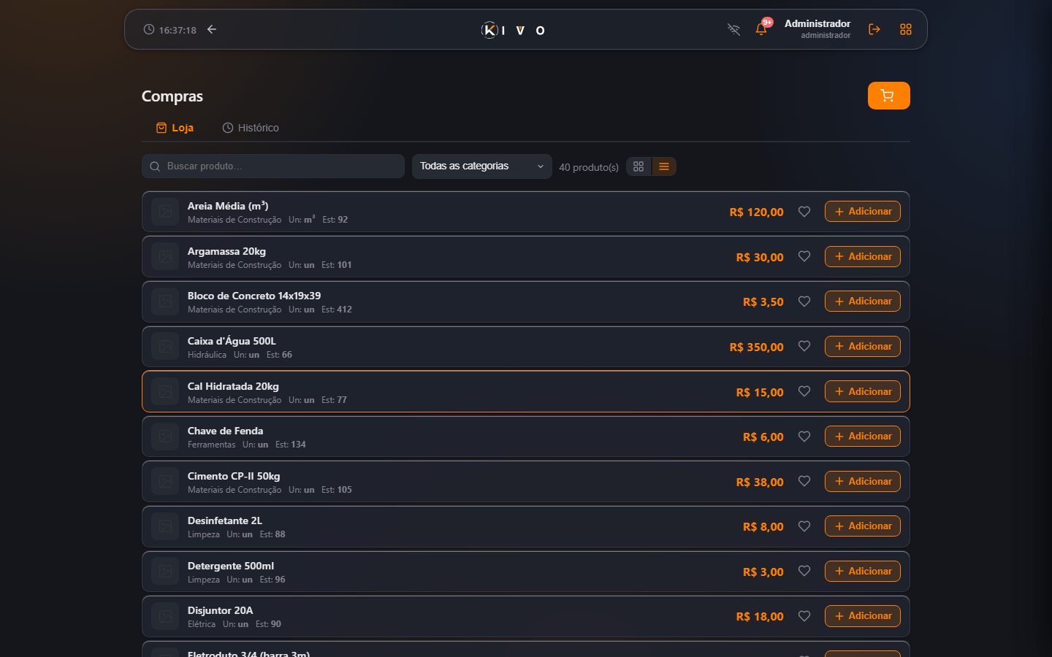Image resolution: width=1052 pixels, height=657 pixels.
Task: Favorite Bloco de Concreto with the heart
Action: click(x=804, y=301)
